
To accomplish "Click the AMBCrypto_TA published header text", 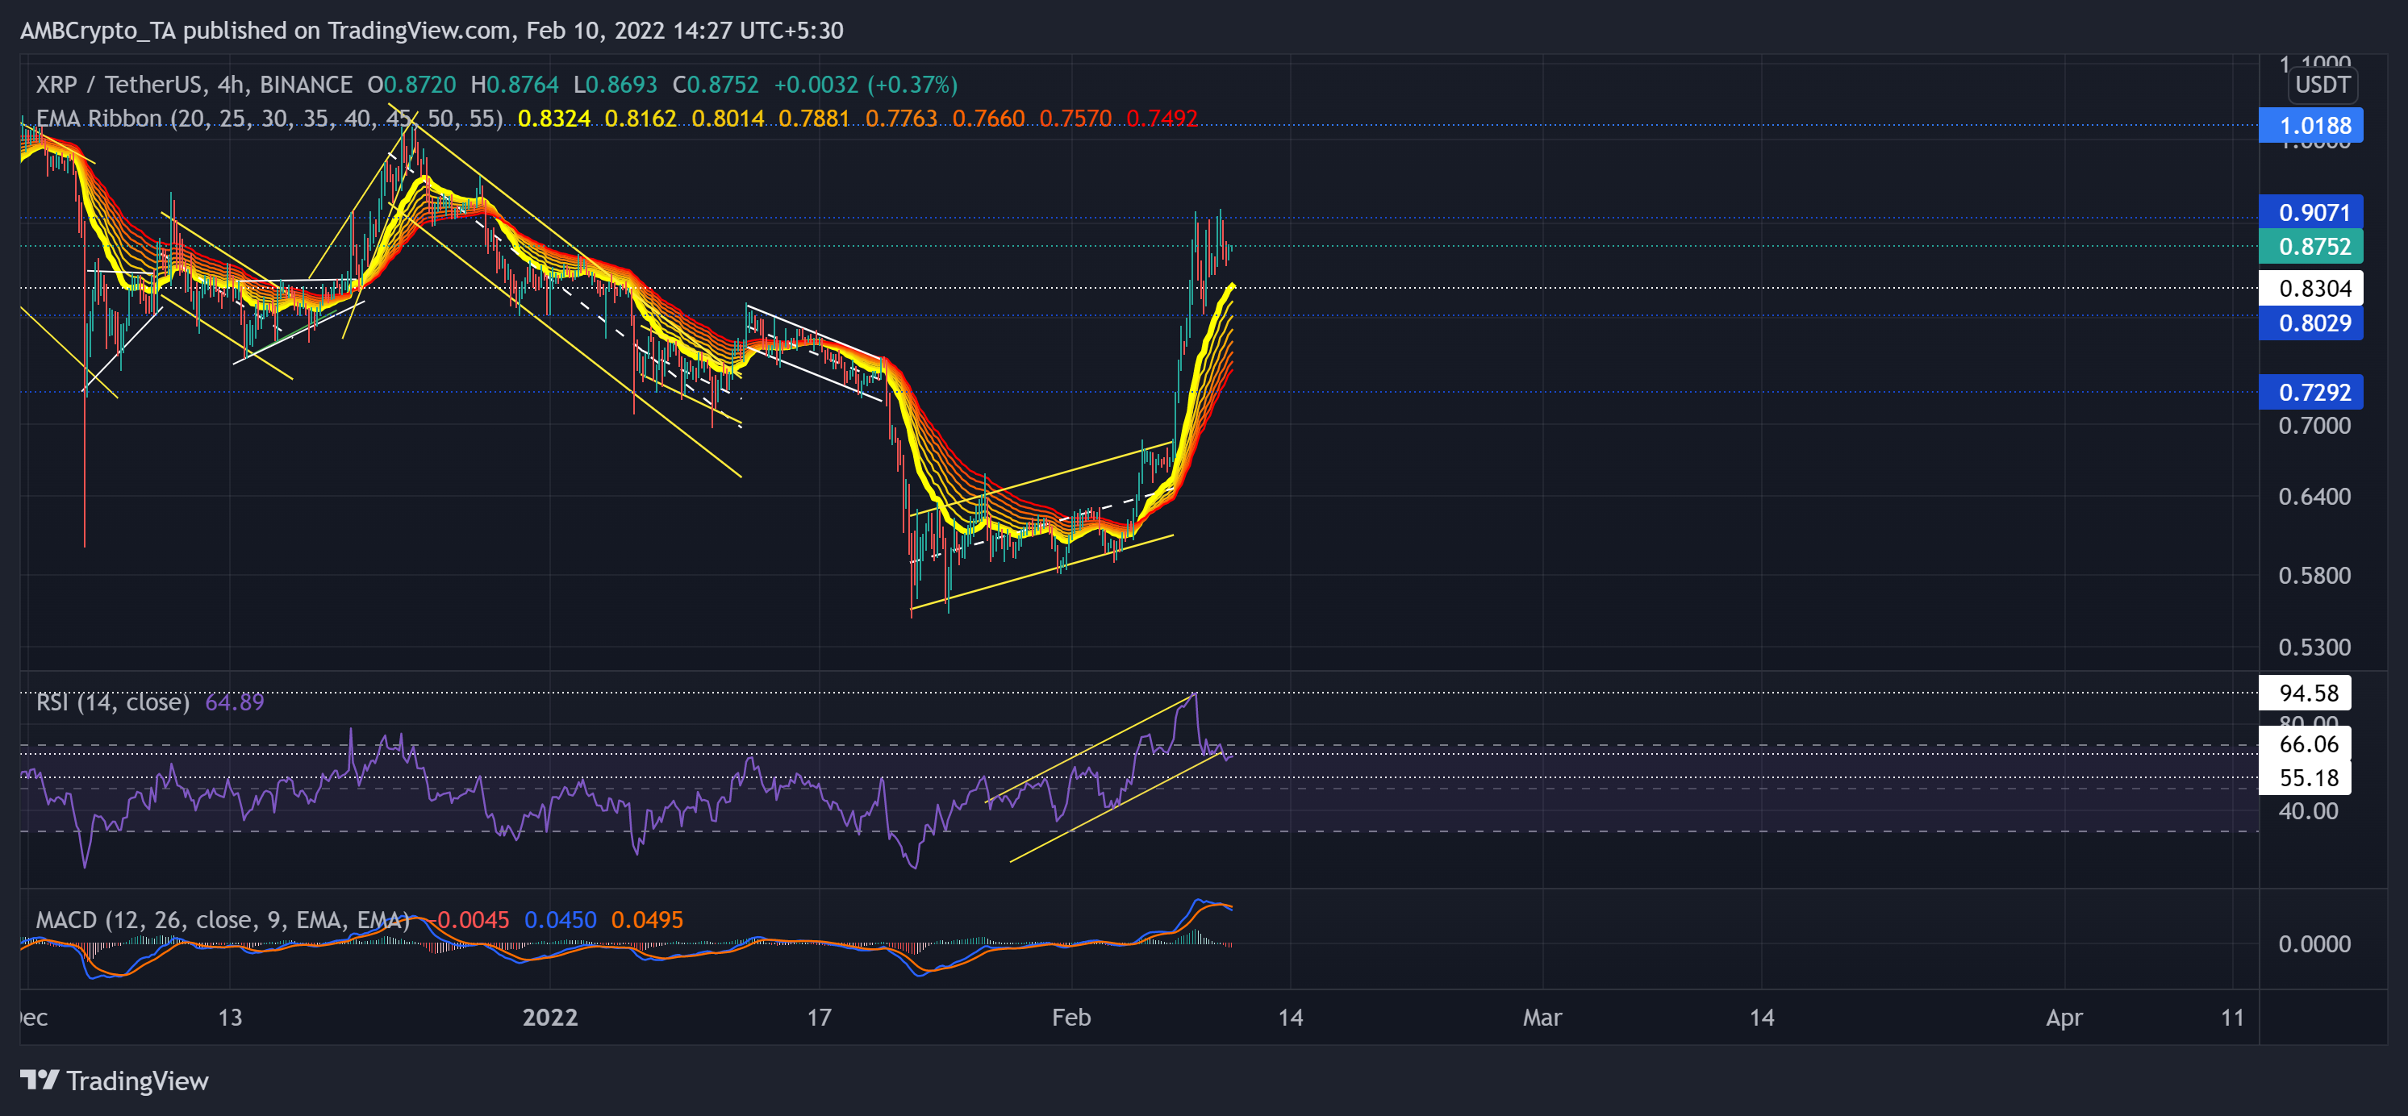I will coord(432,31).
